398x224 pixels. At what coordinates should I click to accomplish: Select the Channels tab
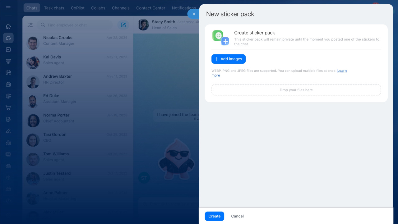121,8
